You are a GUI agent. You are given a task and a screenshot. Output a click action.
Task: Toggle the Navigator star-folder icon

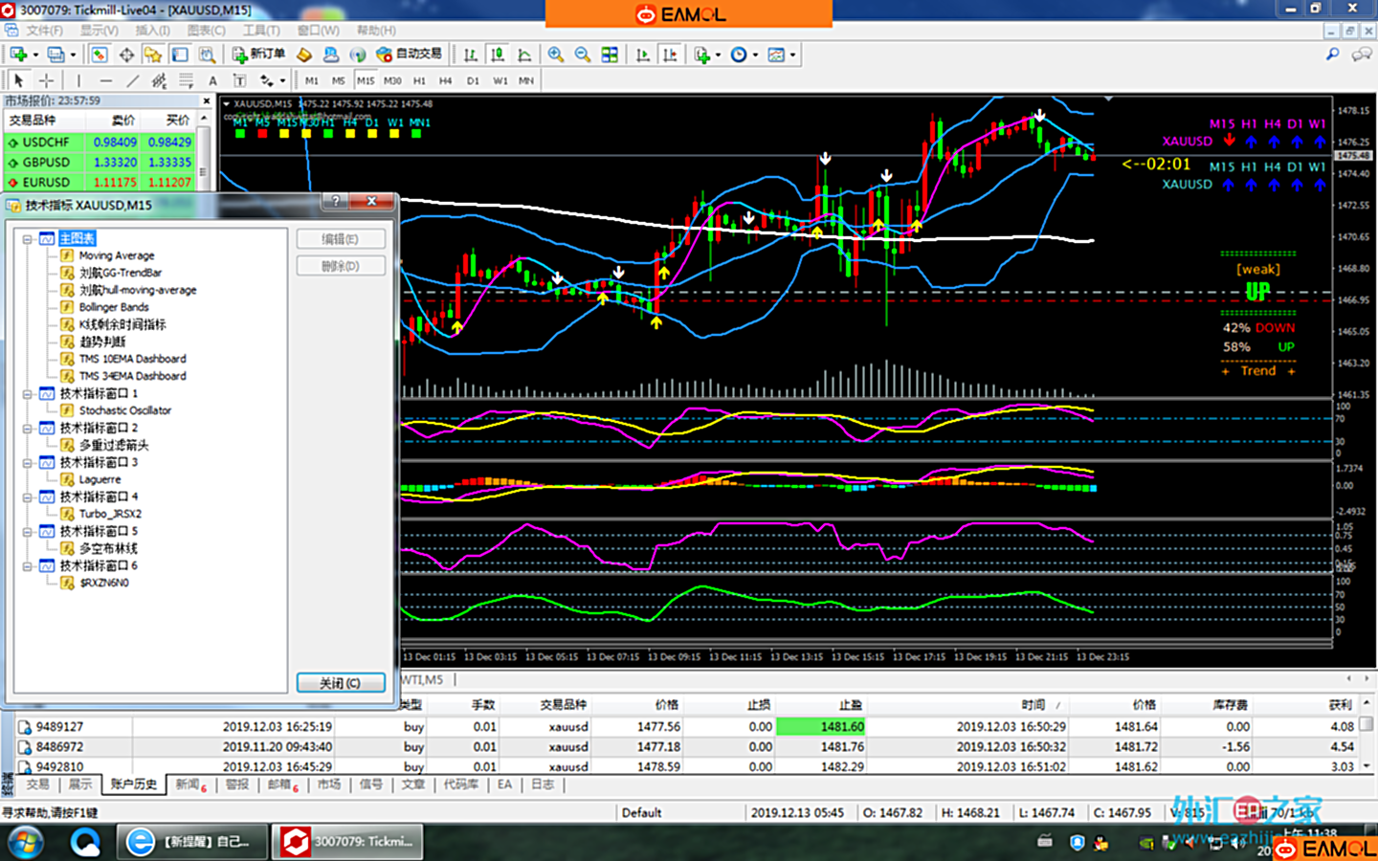tap(153, 55)
